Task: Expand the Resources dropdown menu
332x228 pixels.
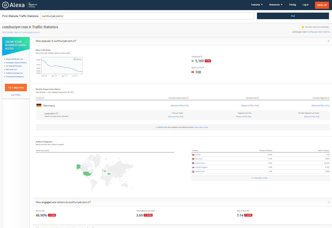Action: pos(276,5)
